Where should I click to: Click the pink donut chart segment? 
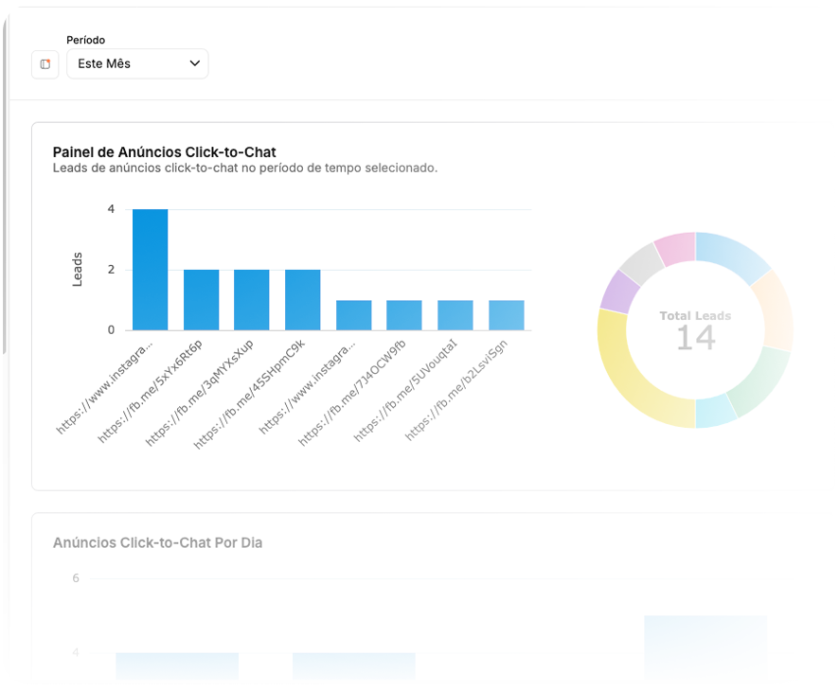[674, 246]
